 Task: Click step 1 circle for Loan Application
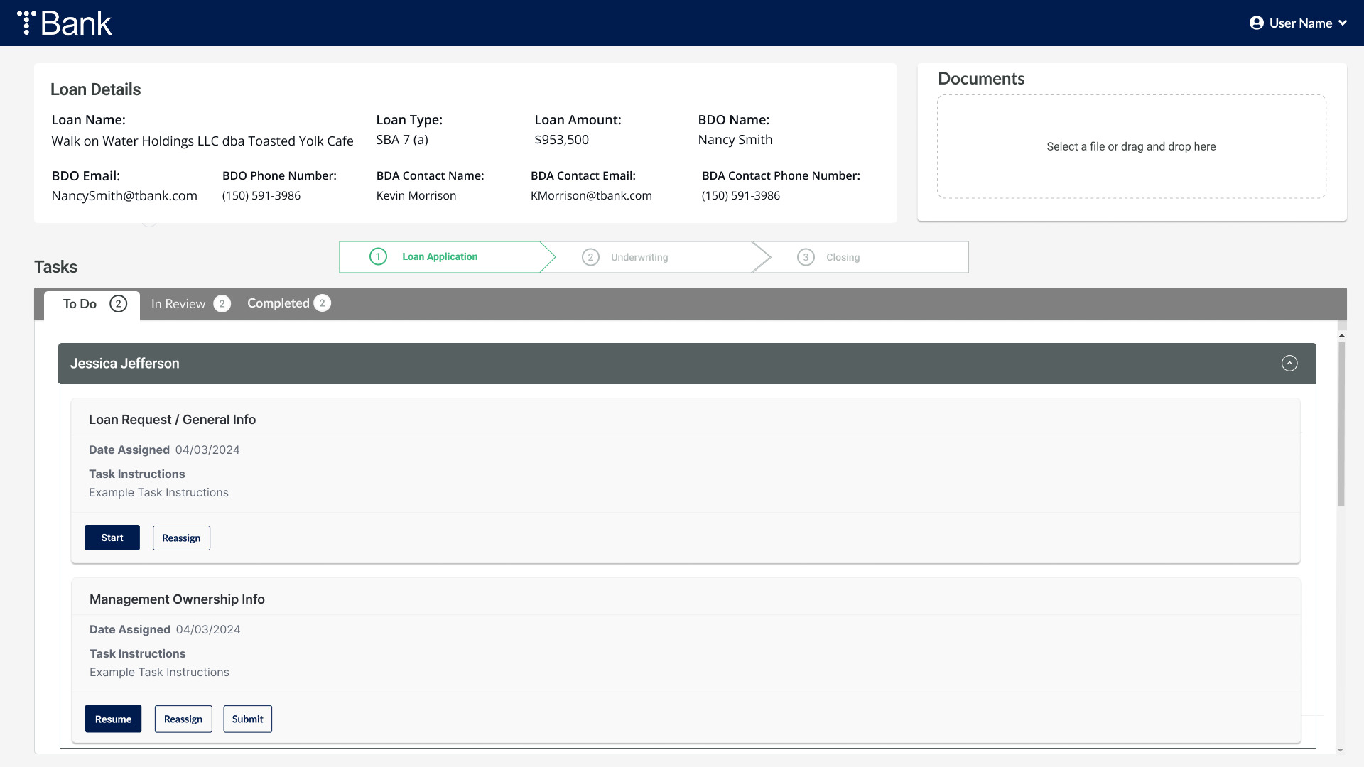point(378,256)
